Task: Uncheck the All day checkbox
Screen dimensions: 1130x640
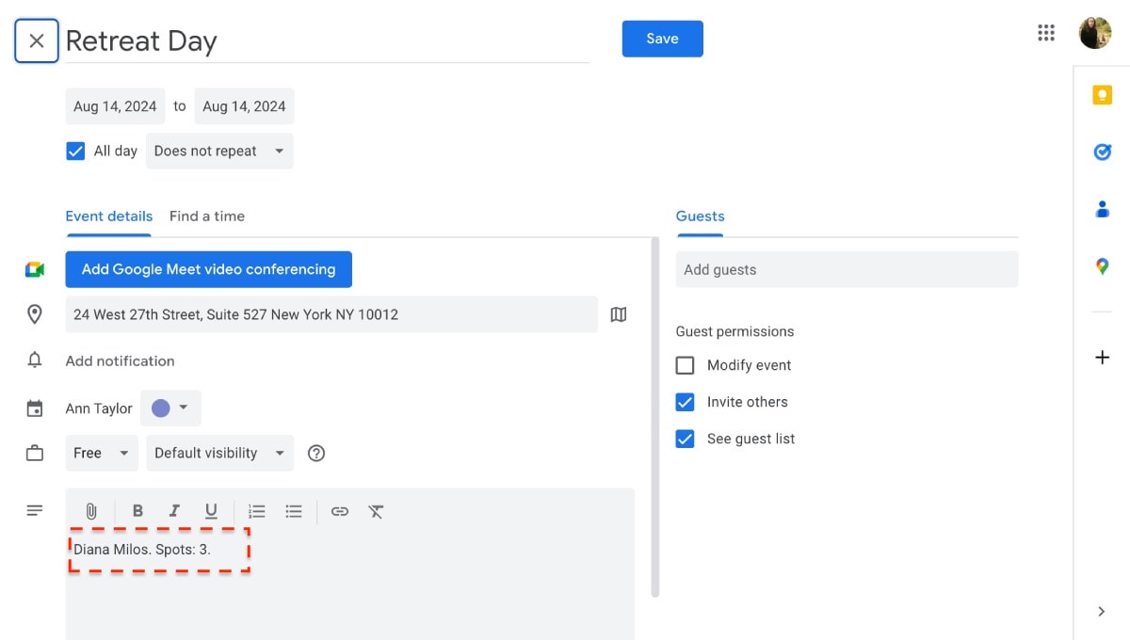Action: [75, 151]
